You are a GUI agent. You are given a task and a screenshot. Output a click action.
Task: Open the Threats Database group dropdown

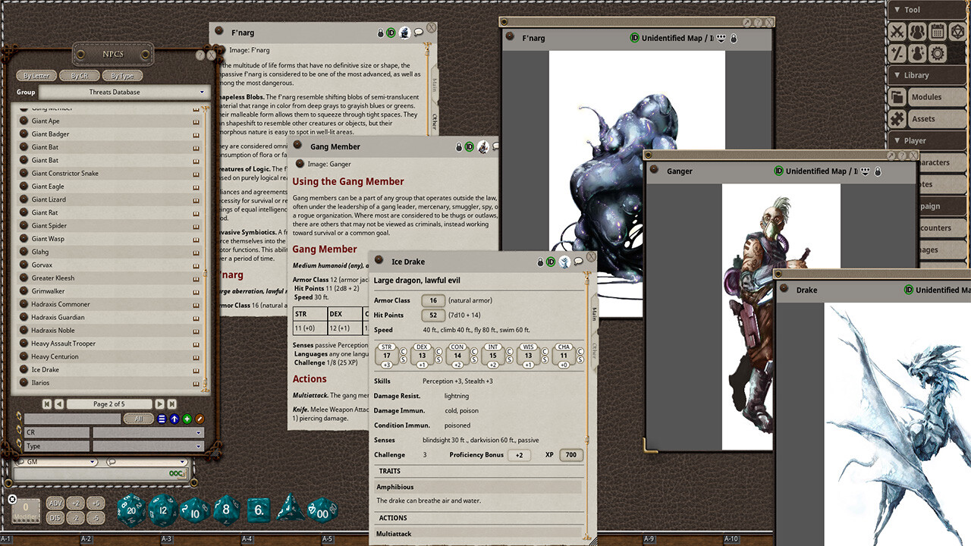pyautogui.click(x=201, y=92)
